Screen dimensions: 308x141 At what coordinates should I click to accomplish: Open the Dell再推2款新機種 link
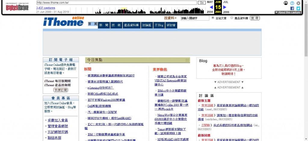pos(99,106)
